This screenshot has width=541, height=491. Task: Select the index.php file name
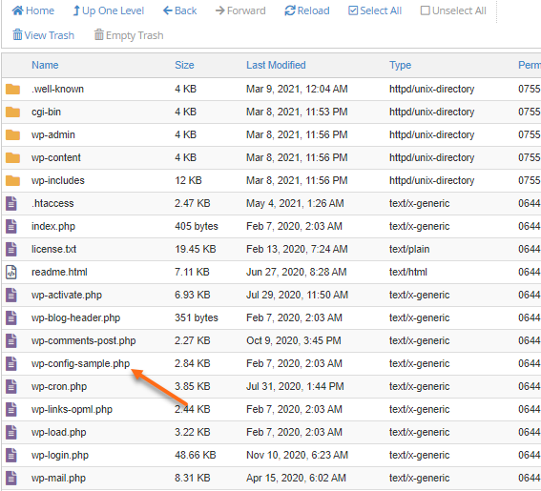pos(53,227)
